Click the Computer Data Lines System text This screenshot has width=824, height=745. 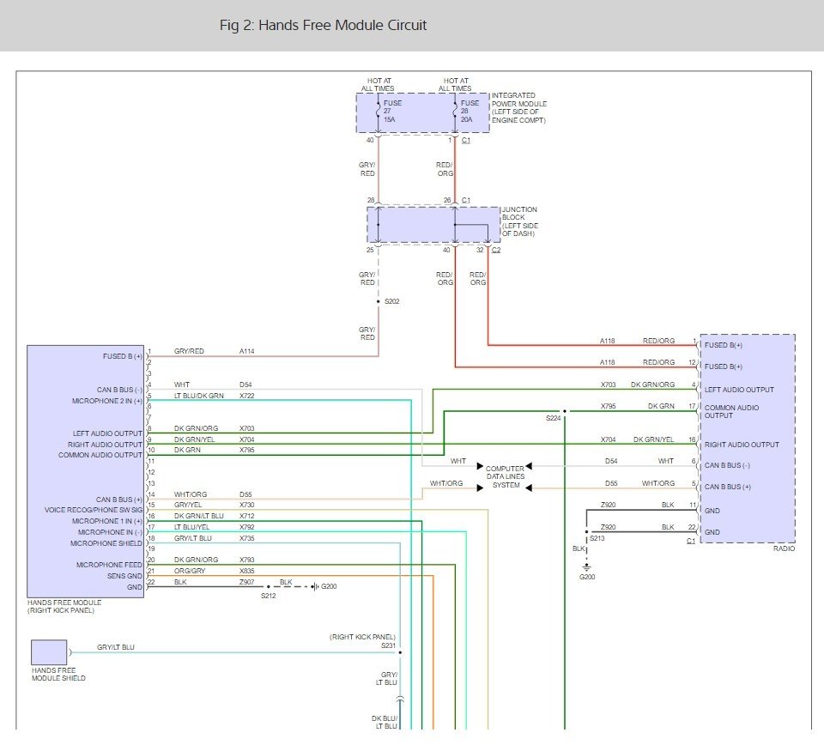tap(505, 476)
